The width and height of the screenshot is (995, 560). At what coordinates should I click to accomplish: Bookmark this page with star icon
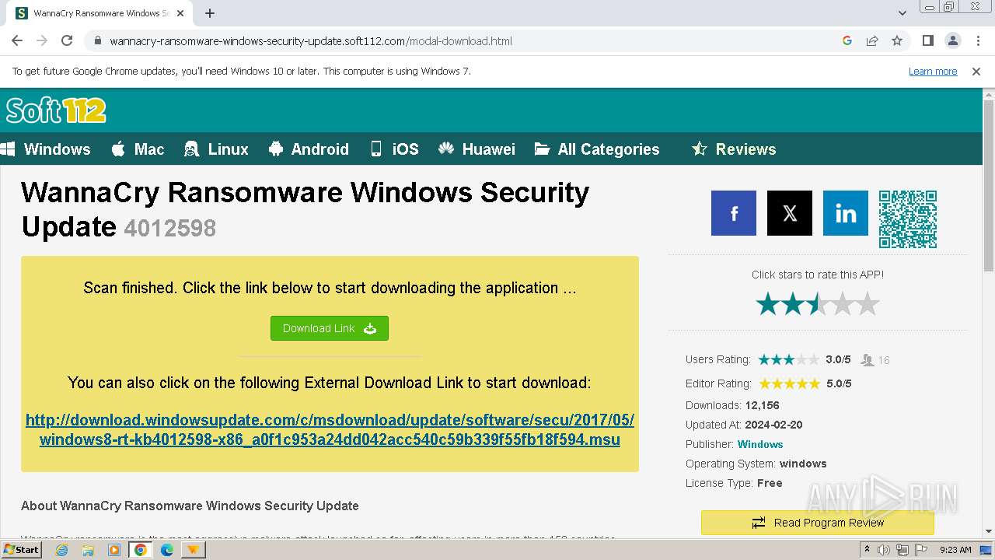[x=897, y=40]
